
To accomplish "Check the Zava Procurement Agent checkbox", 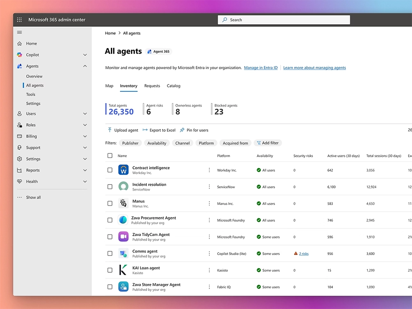I will click(x=110, y=220).
